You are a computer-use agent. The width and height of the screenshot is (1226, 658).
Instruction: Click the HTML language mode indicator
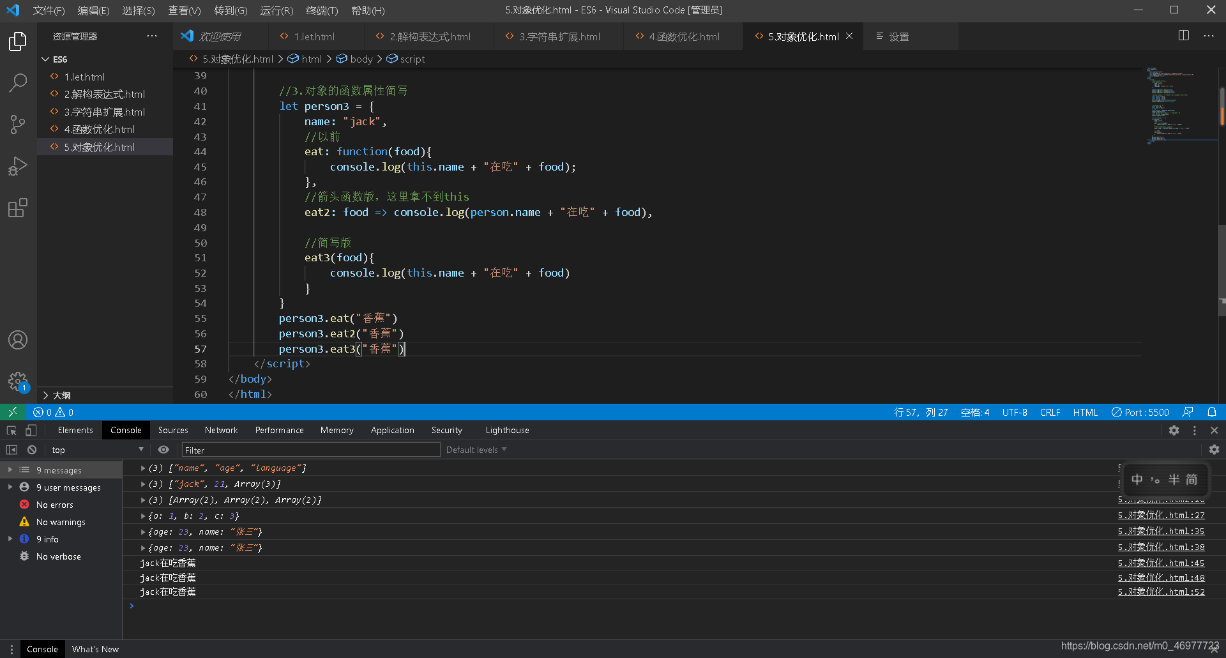tap(1085, 412)
